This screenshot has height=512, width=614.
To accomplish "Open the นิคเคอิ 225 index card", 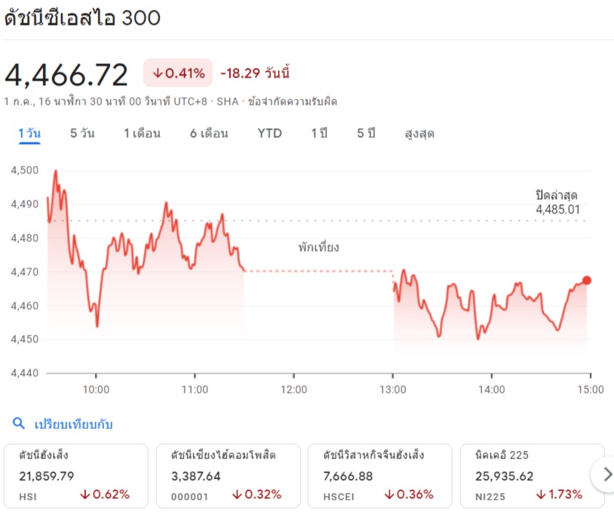I will point(533,476).
